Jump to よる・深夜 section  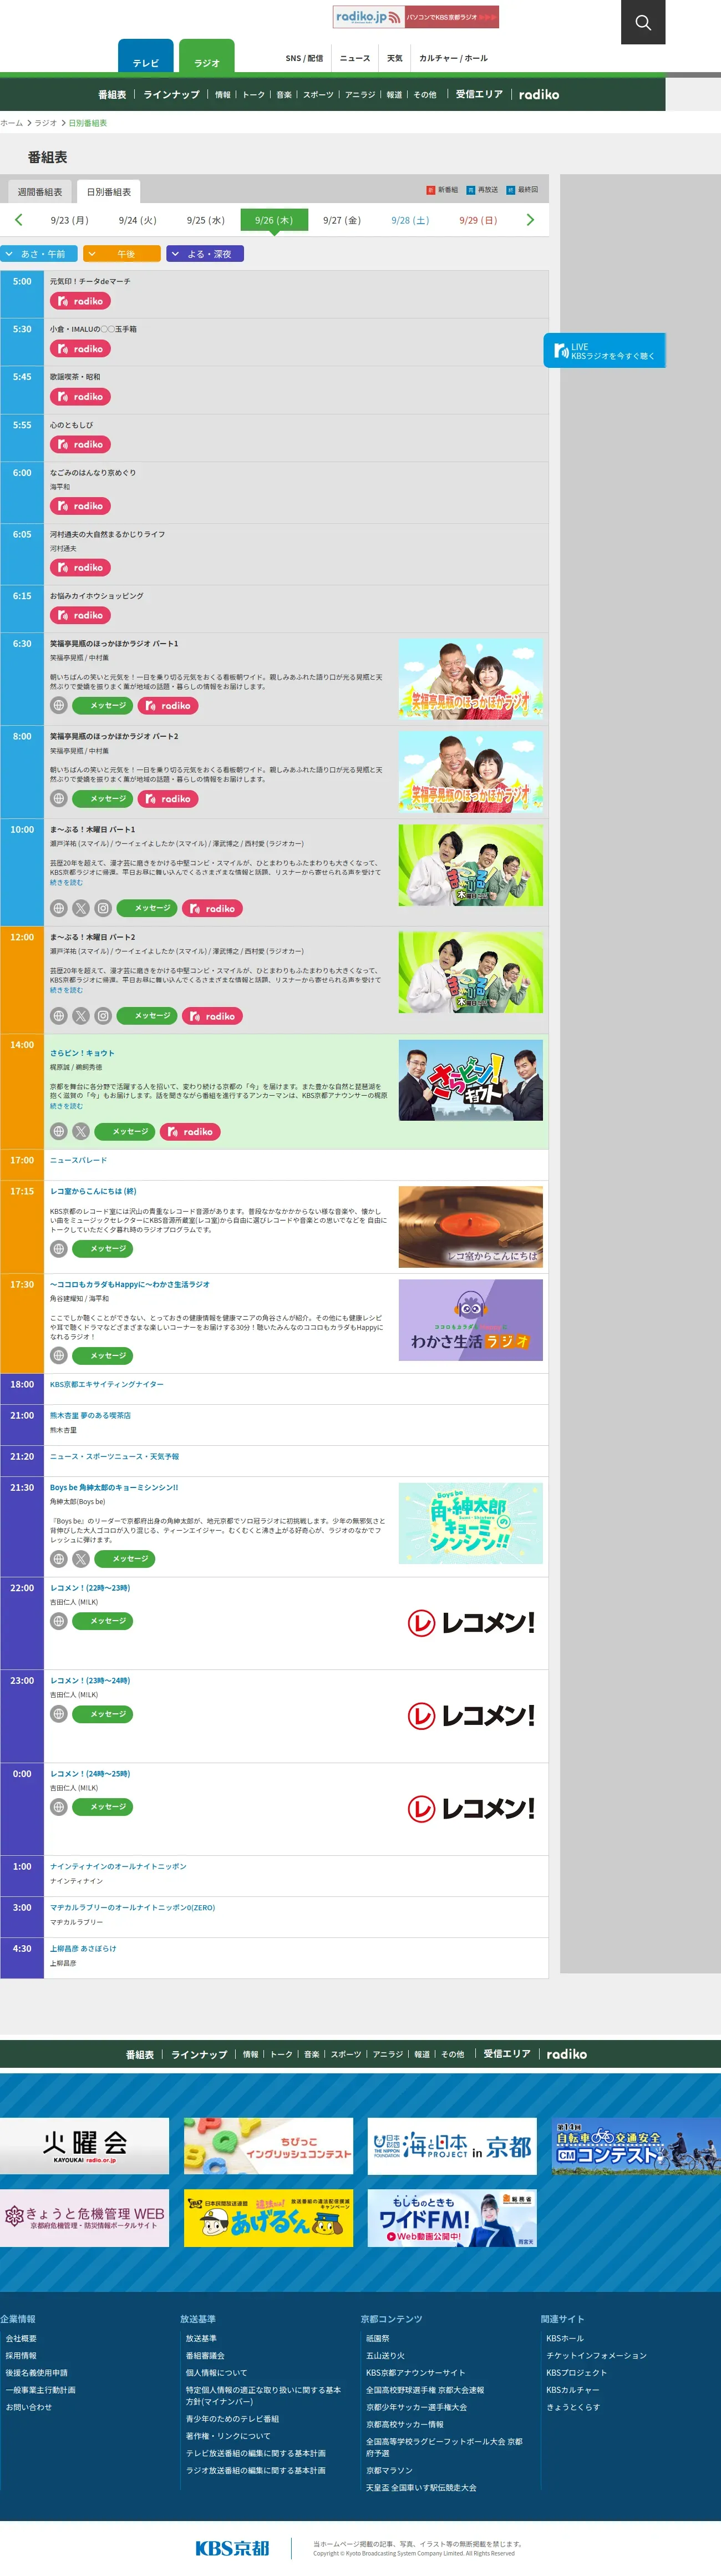click(x=205, y=254)
